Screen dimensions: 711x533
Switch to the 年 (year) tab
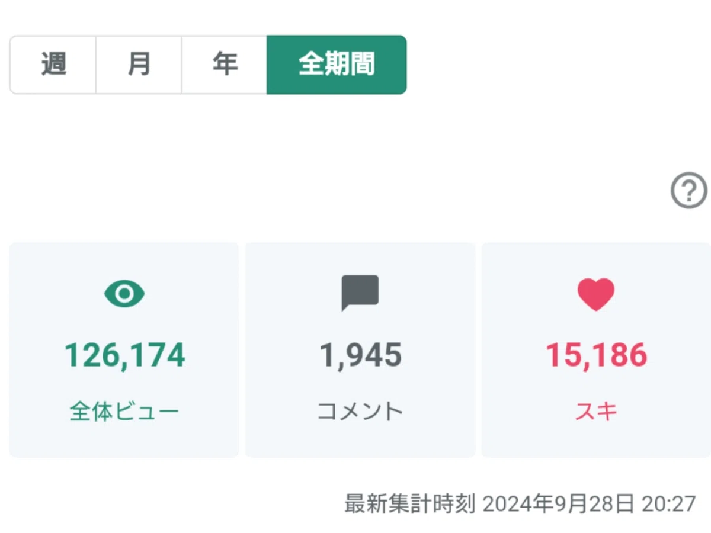(225, 65)
